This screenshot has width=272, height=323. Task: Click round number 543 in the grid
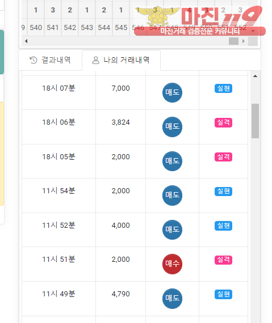[87, 28]
